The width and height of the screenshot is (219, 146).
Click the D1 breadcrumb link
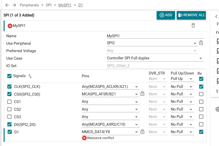81,5
